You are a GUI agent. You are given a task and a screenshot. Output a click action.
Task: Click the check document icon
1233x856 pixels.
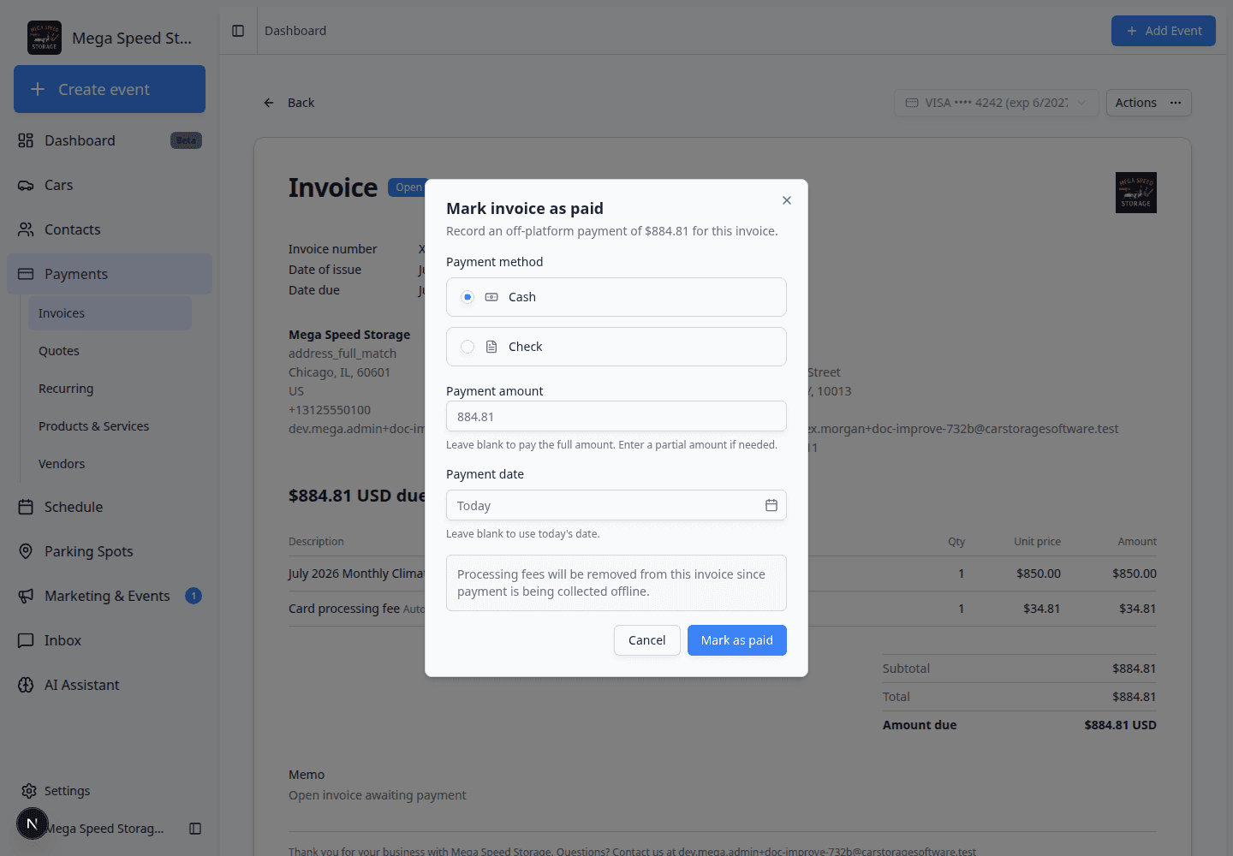[491, 347]
